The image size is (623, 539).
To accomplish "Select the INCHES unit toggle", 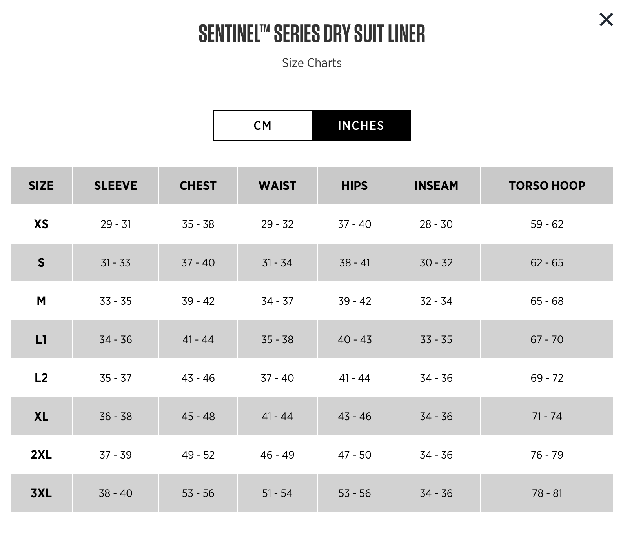I will click(x=361, y=126).
